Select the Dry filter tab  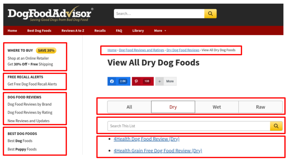(173, 107)
